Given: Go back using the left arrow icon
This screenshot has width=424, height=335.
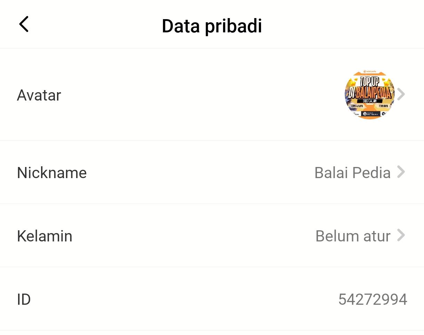Looking at the screenshot, I should pyautogui.click(x=24, y=24).
